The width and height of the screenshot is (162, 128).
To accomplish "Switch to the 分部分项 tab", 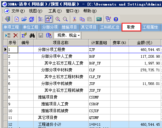I will click(50, 27).
